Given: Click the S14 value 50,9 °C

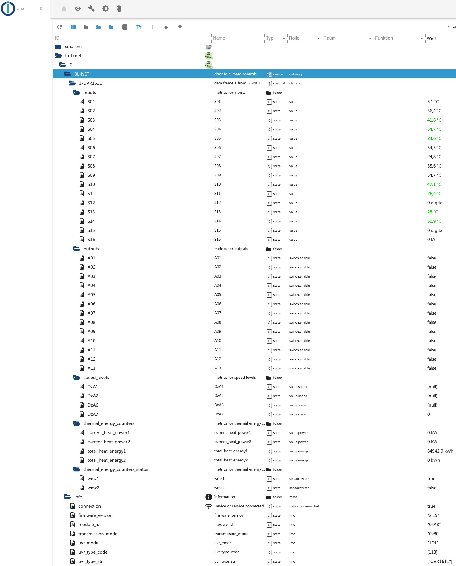Looking at the screenshot, I should (434, 221).
